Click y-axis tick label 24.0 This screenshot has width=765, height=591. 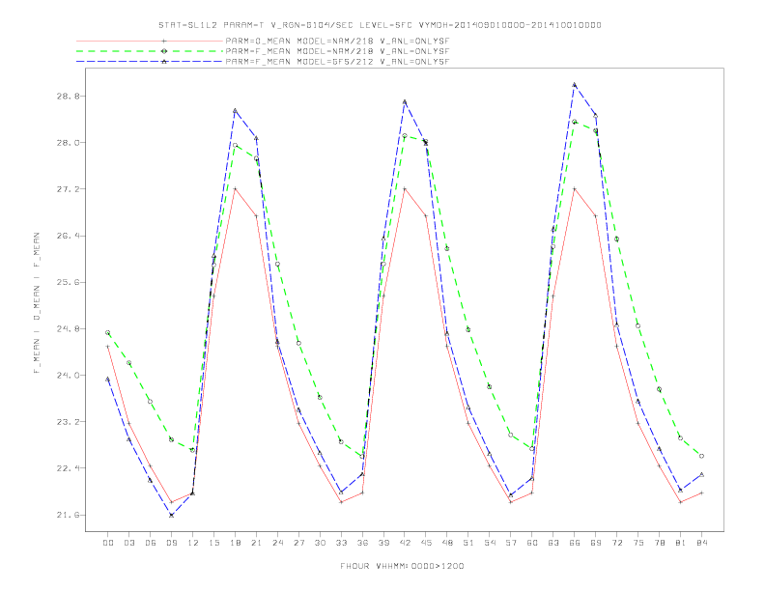[x=68, y=376]
